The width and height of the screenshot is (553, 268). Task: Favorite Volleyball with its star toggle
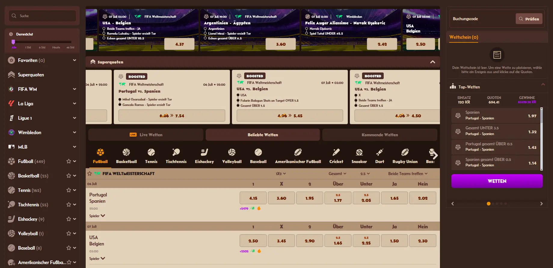point(69,233)
